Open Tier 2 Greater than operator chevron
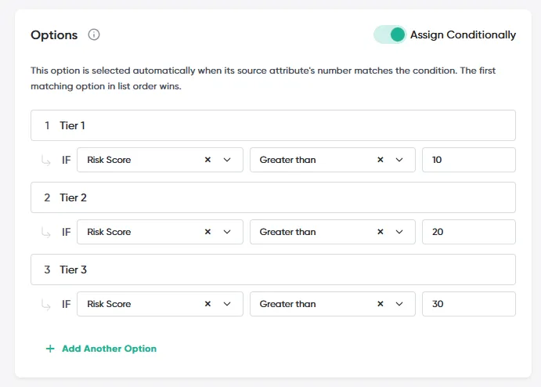Image resolution: width=541 pixels, height=387 pixels. pyautogui.click(x=399, y=232)
